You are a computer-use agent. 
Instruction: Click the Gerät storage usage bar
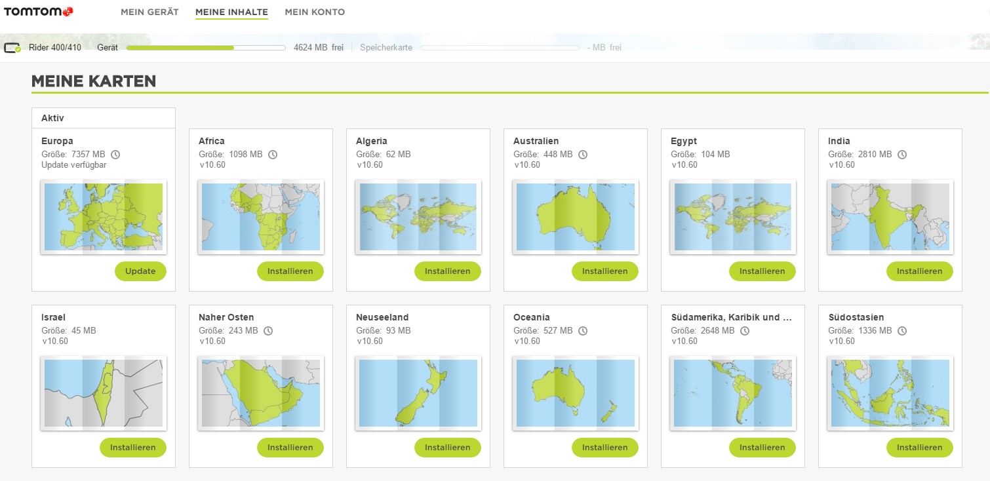coord(206,48)
